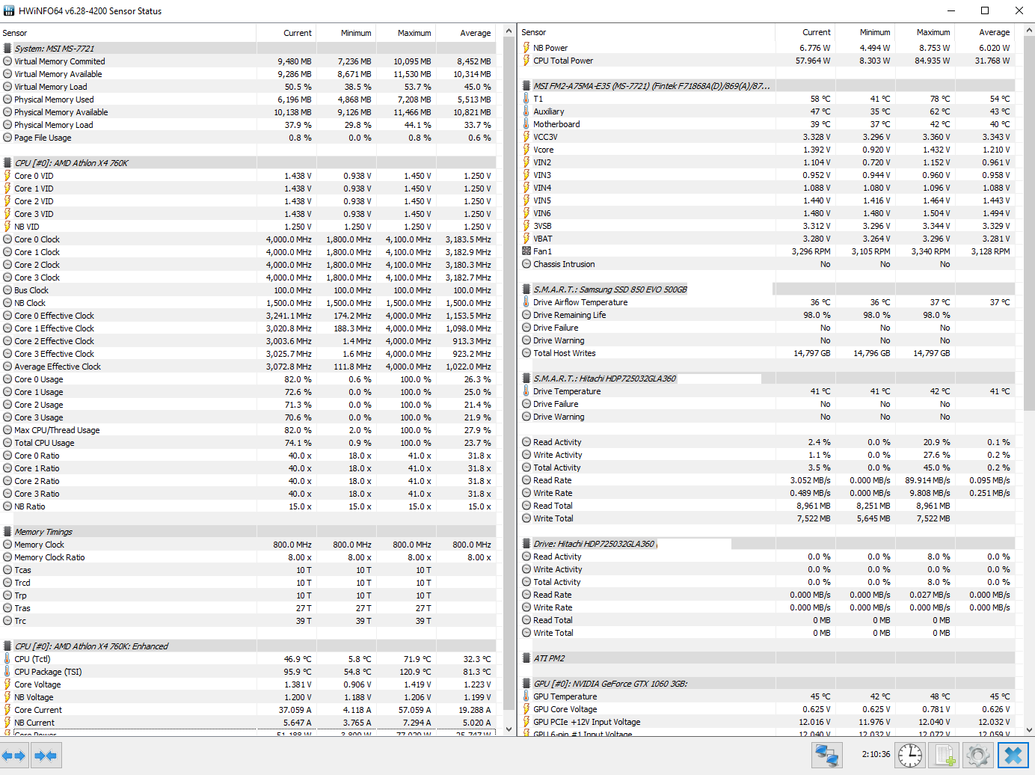Image resolution: width=1035 pixels, height=775 pixels.
Task: Select the Total CPU Usage row
Action: 248,443
